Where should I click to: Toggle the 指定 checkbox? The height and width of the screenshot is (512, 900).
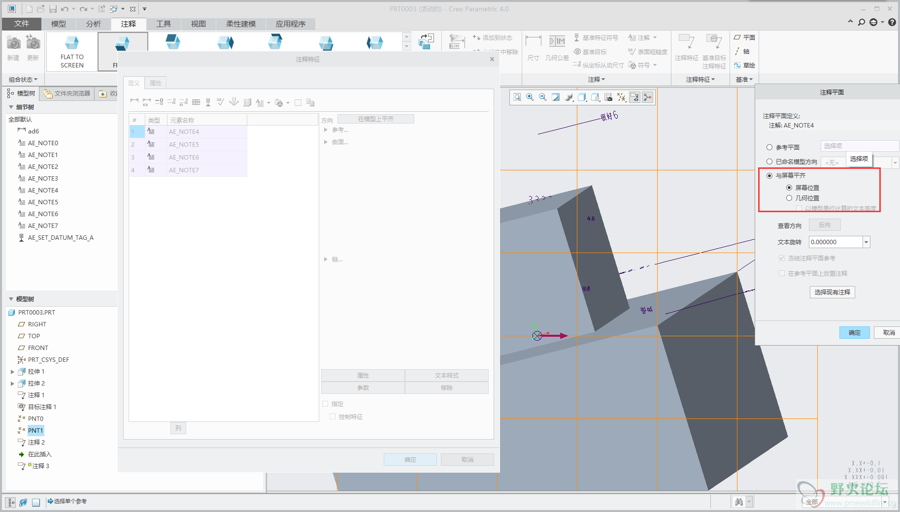tap(325, 404)
